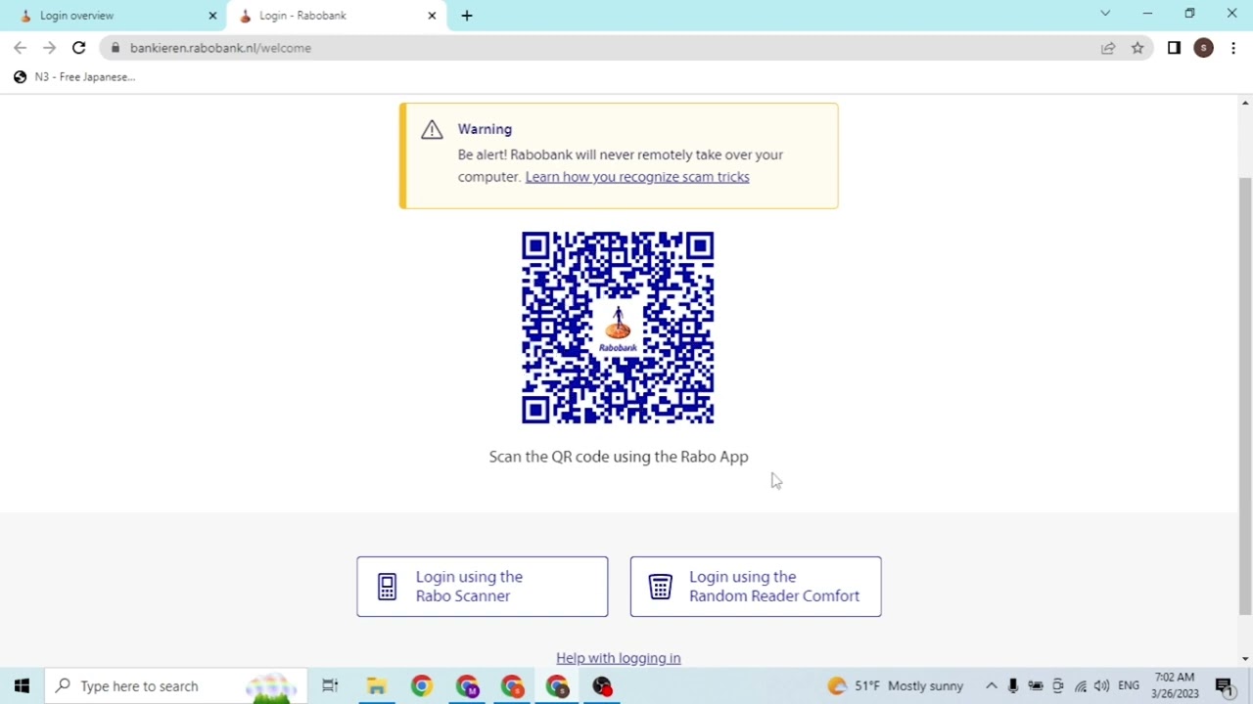Click scrollbar up arrow
1253x704 pixels.
(x=1245, y=103)
